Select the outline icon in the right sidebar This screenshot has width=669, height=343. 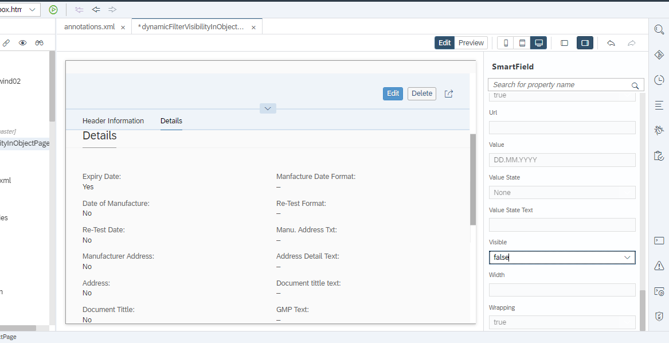[x=659, y=105]
